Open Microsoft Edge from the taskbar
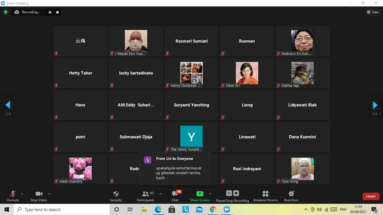The width and height of the screenshot is (383, 215). (x=158, y=210)
